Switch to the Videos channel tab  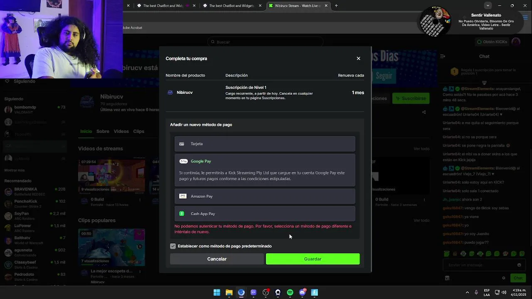[x=121, y=131]
